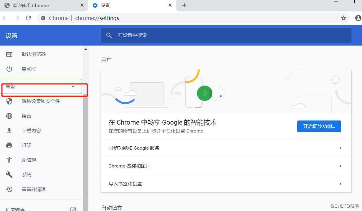
Task: Click the 隐私设置和安全性 shield icon
Action: pyautogui.click(x=9, y=101)
